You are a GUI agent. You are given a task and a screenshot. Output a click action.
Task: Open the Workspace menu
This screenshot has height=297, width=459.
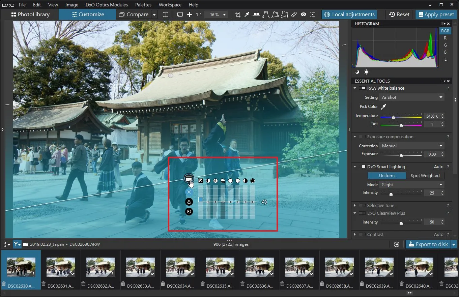click(170, 5)
